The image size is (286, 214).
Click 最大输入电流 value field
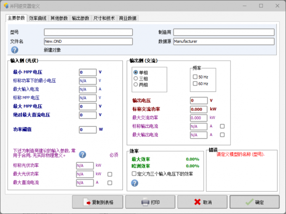(x=88, y=89)
